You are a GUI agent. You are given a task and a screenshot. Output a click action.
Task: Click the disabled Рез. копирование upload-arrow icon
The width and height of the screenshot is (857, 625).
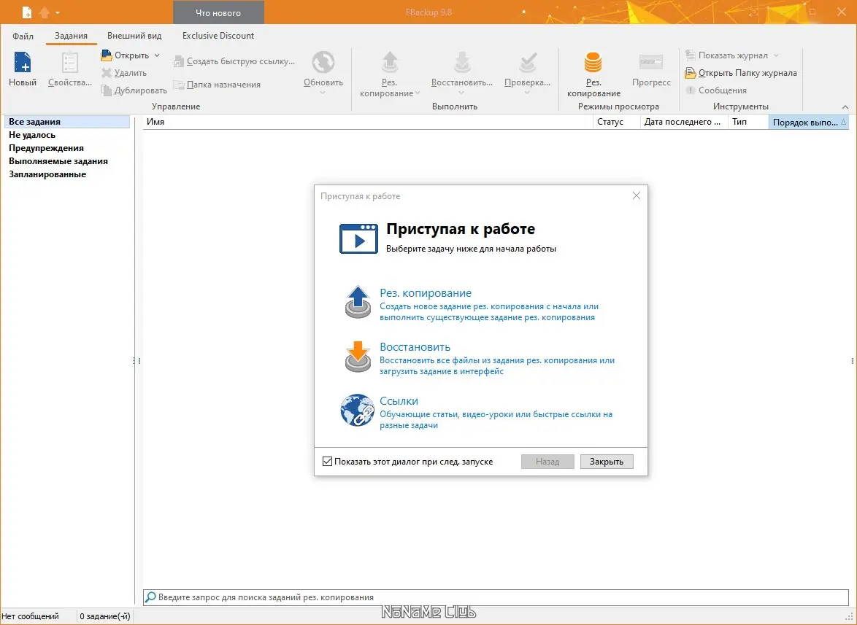[x=390, y=62]
